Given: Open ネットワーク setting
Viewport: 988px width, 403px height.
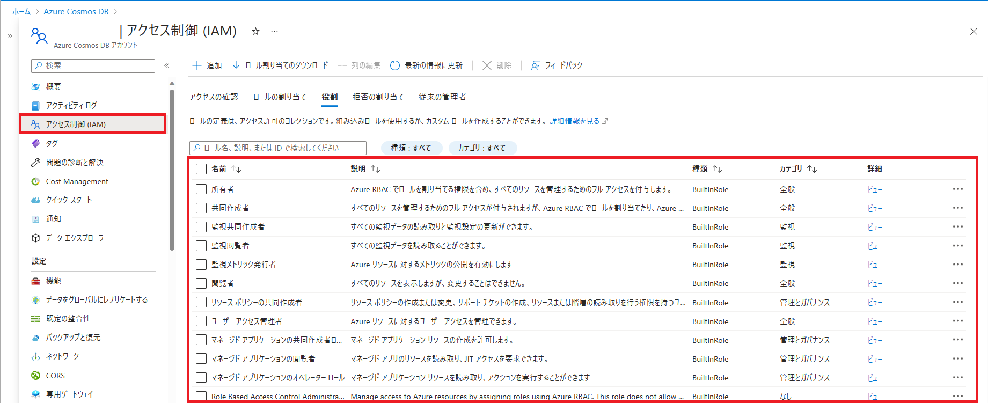Looking at the screenshot, I should (62, 356).
